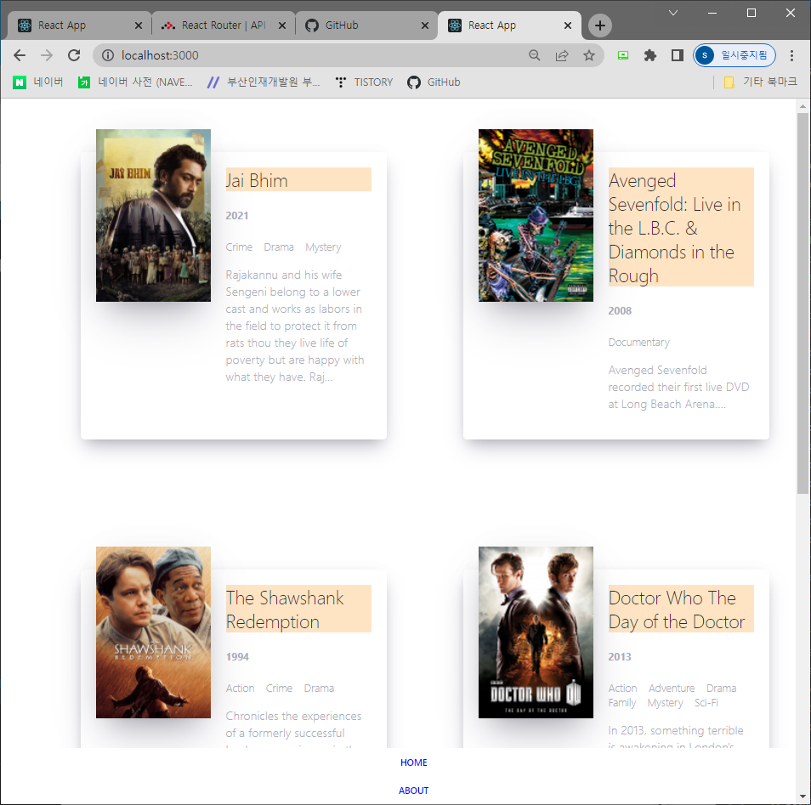Open a new tab with the plus button

click(x=600, y=26)
